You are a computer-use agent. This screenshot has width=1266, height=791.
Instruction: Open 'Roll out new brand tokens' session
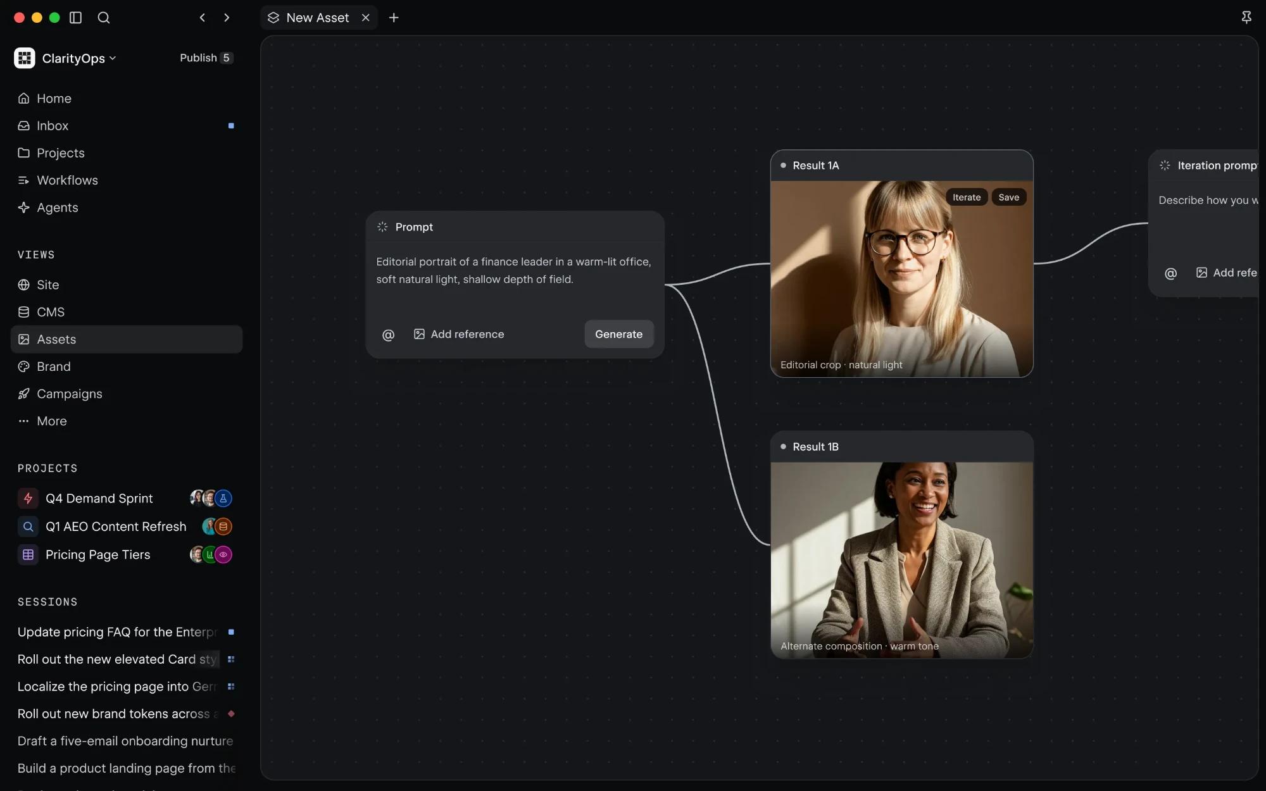click(x=127, y=714)
